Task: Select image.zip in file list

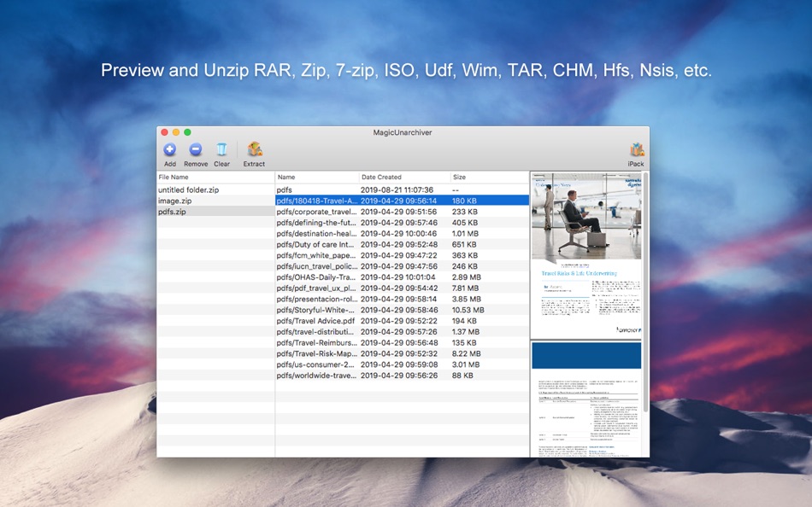Action: (215, 201)
